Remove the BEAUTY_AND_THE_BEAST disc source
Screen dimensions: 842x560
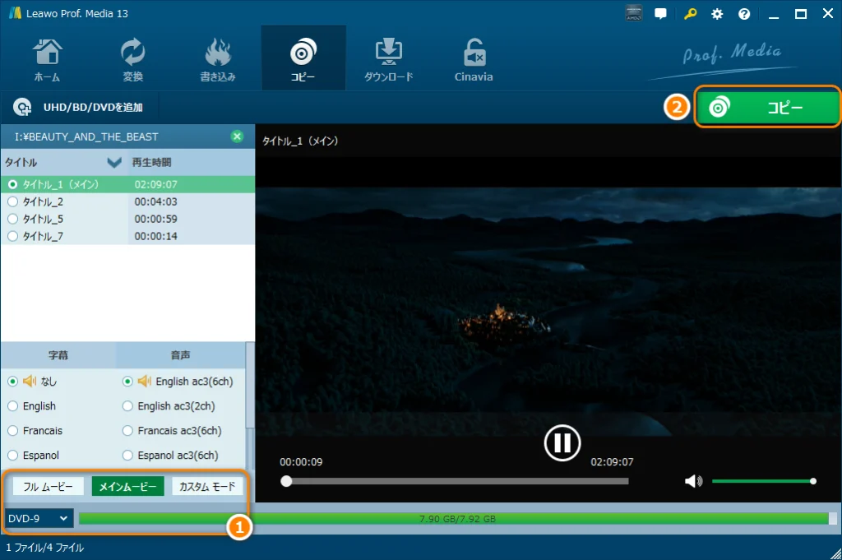(x=237, y=137)
